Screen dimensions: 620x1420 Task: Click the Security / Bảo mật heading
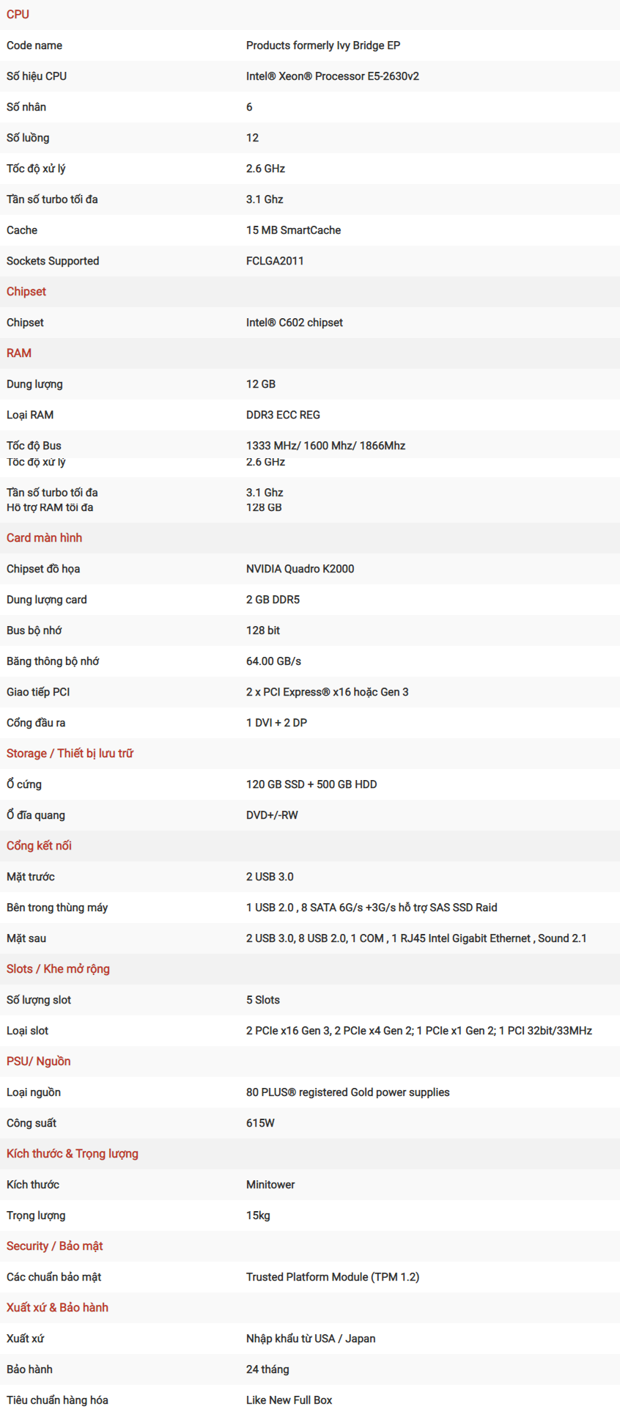(x=54, y=1246)
